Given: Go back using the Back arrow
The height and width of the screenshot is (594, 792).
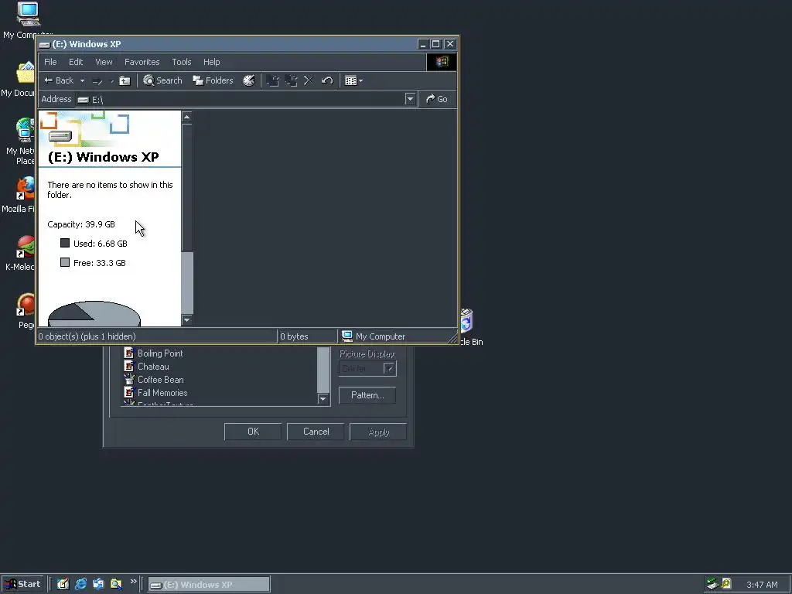Looking at the screenshot, I should click(58, 80).
